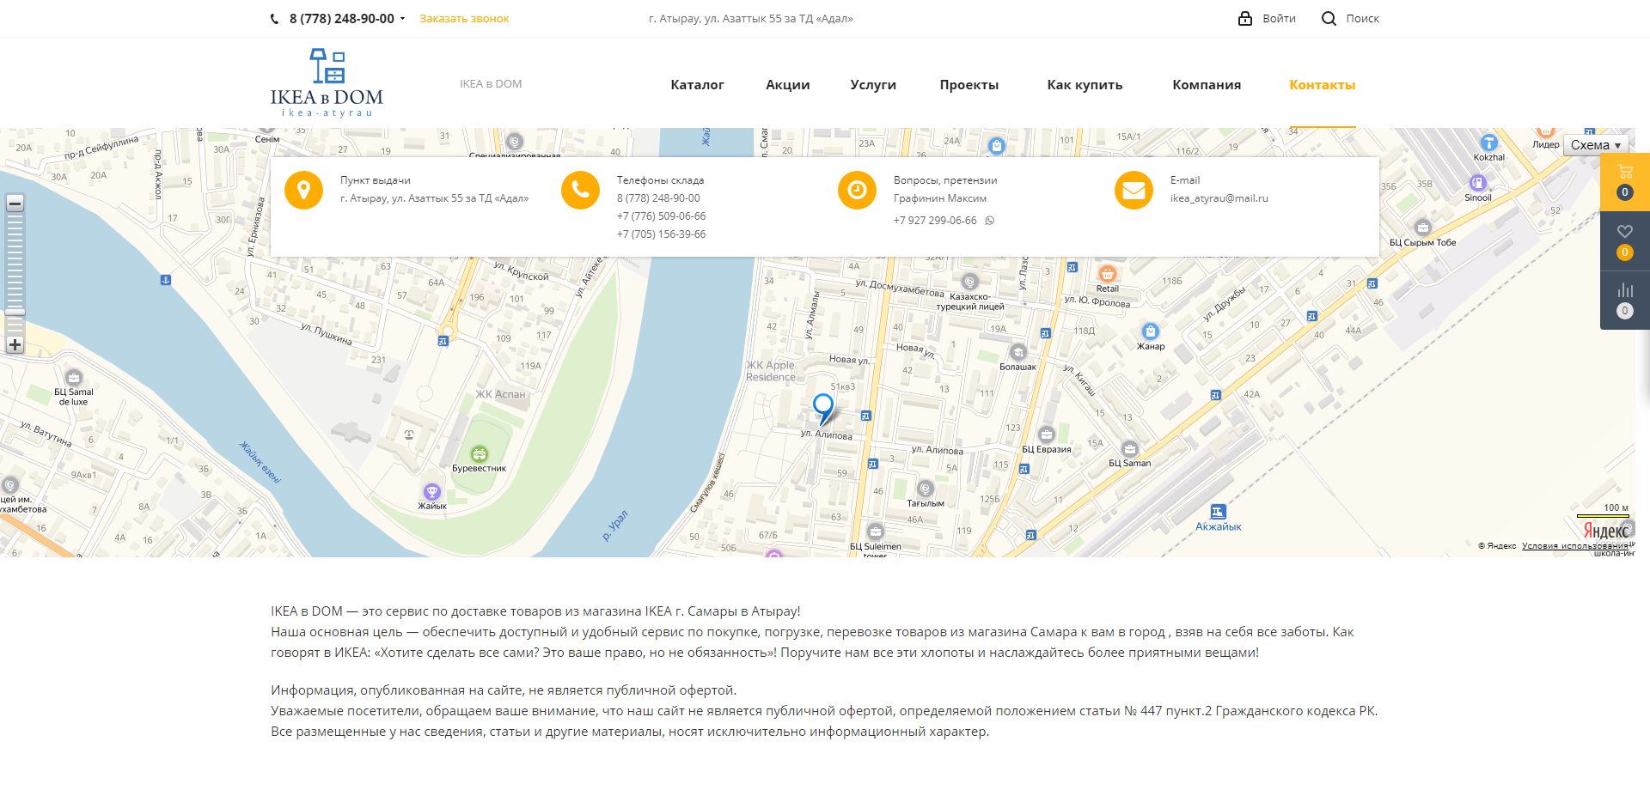Open map type 'Схема' dropdown
The width and height of the screenshot is (1650, 790).
(x=1596, y=145)
